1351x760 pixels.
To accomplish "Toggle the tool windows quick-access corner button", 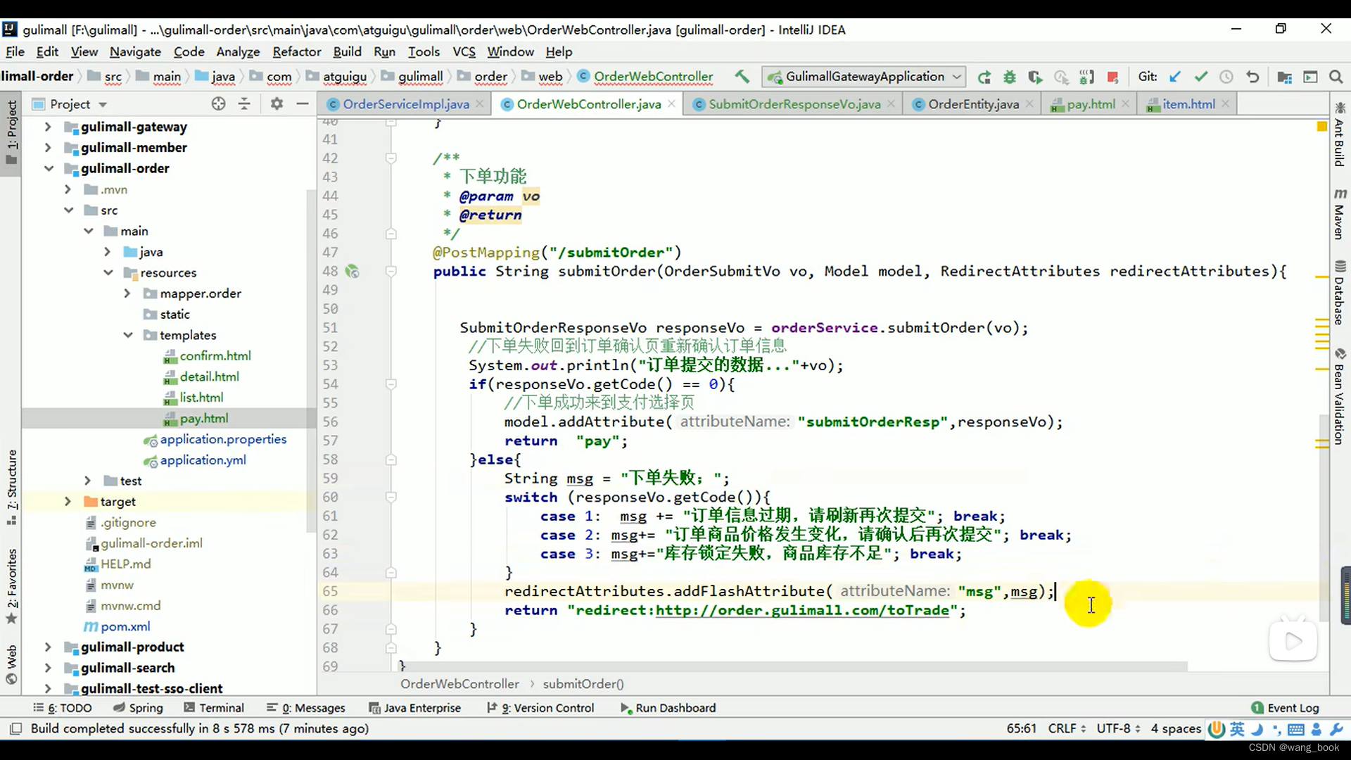I will click(15, 729).
